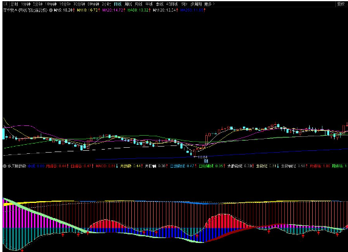The width and height of the screenshot is (348, 252).
Task: Open the 多周期 multi-period view
Action: (x=196, y=4)
